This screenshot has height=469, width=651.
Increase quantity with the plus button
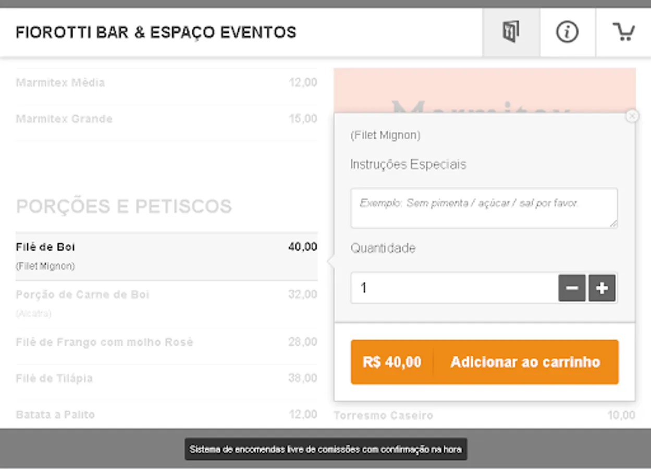tap(602, 288)
